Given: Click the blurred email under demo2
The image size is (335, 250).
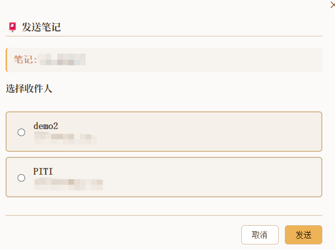Looking at the screenshot, I should point(65,137).
